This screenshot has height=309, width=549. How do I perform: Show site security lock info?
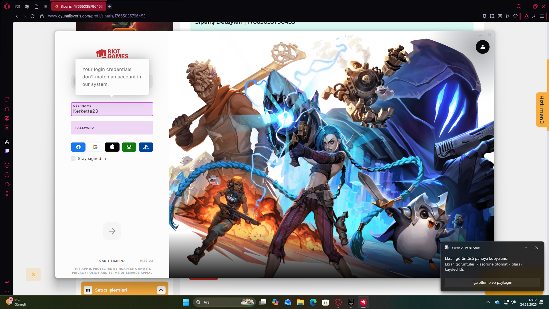(x=42, y=16)
